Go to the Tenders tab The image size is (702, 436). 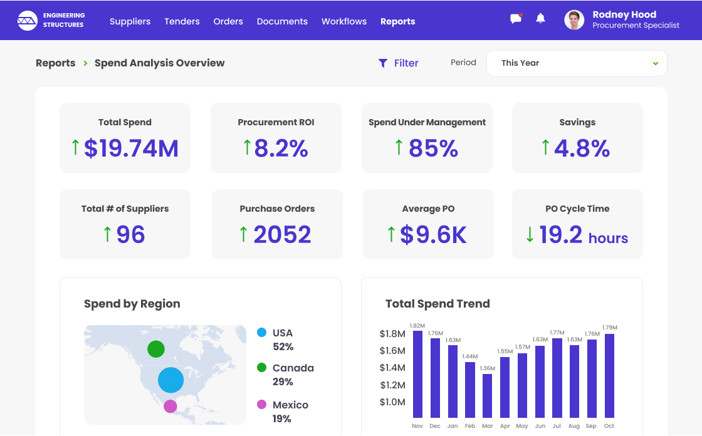point(182,21)
